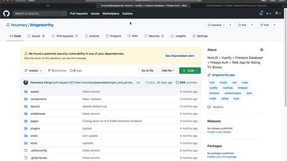Viewport: 287px width, 161px height.
Task: Open the Insights tab
Action: tap(178, 36)
